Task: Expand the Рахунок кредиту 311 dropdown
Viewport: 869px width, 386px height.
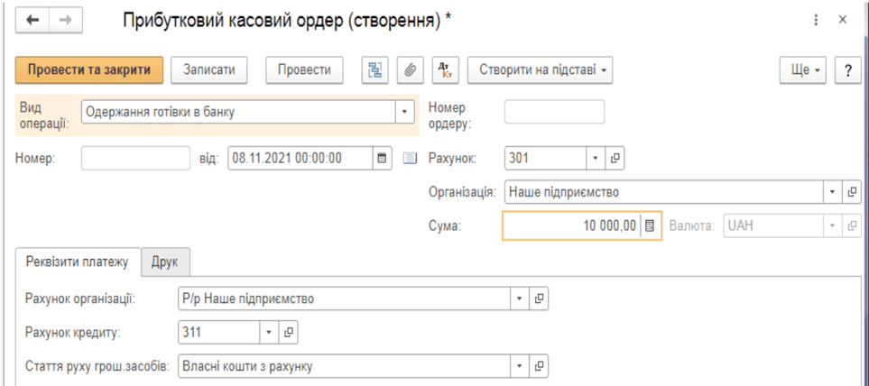Action: click(269, 332)
